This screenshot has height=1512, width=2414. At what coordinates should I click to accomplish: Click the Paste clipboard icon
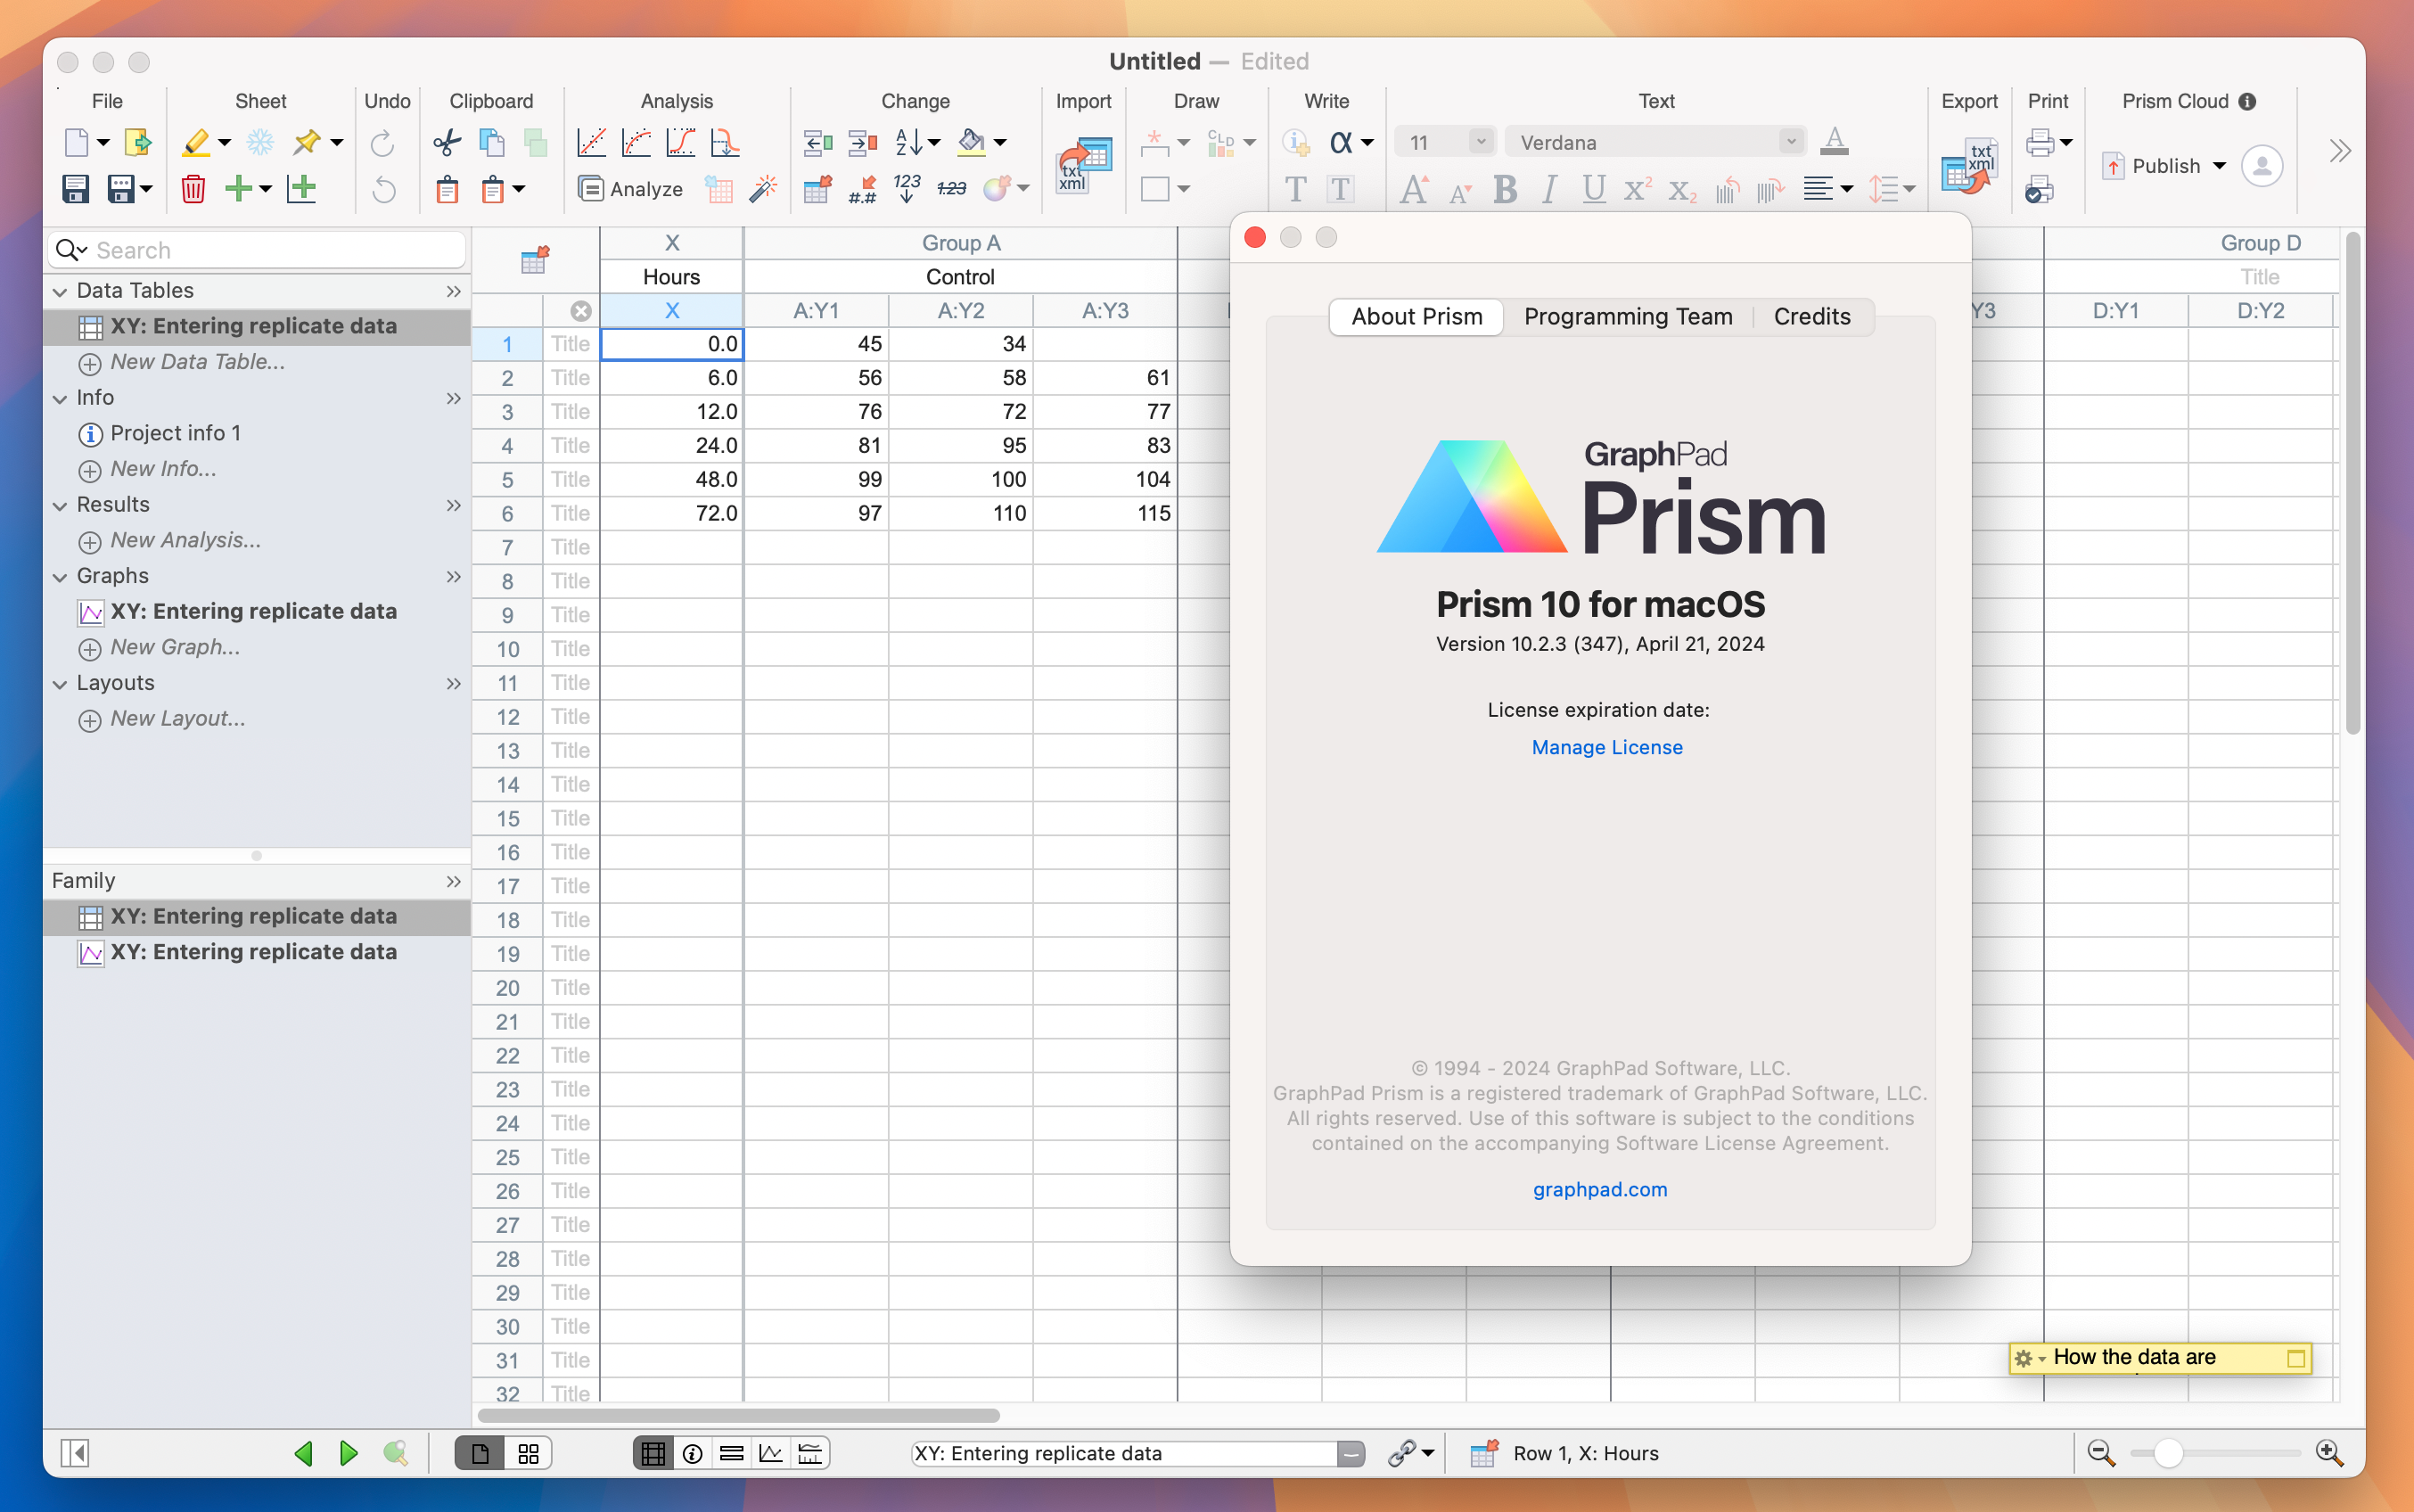[447, 188]
